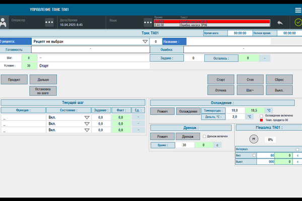Click the red Темп. продукта ОК indicator
Viewport: 302px width, 201px height.
coord(261,120)
